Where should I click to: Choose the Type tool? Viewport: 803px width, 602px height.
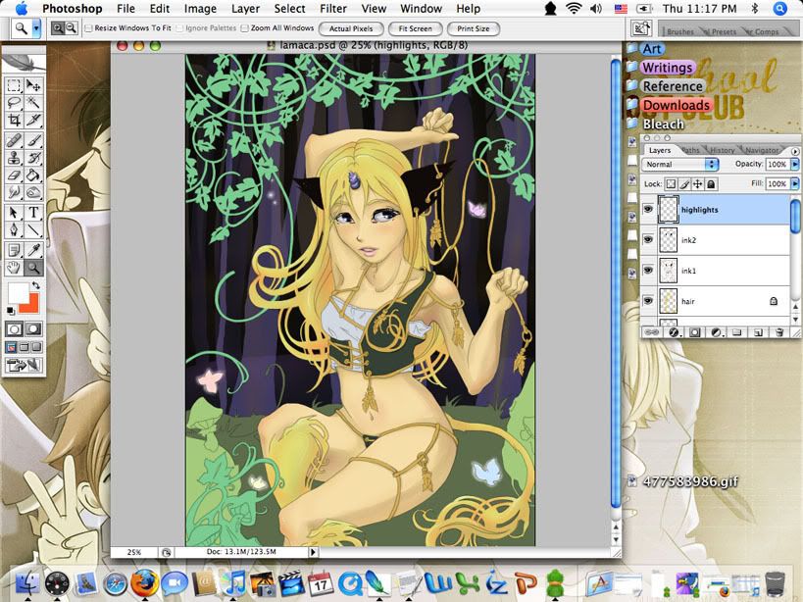pyautogui.click(x=33, y=213)
